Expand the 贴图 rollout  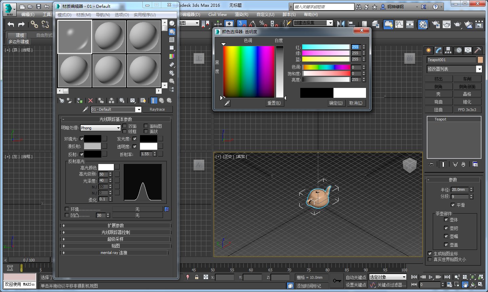(116, 246)
